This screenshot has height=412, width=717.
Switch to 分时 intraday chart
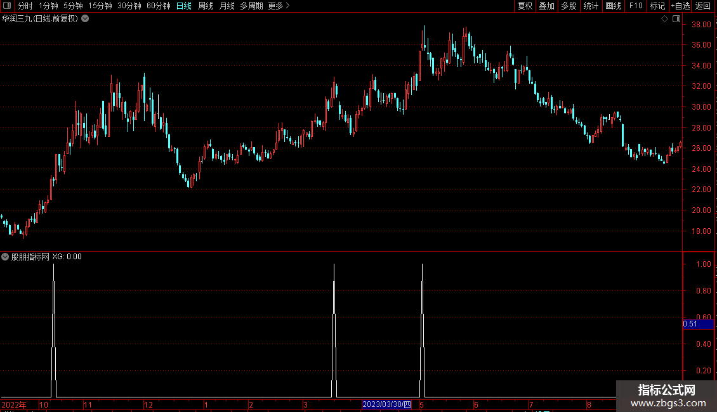(25, 6)
